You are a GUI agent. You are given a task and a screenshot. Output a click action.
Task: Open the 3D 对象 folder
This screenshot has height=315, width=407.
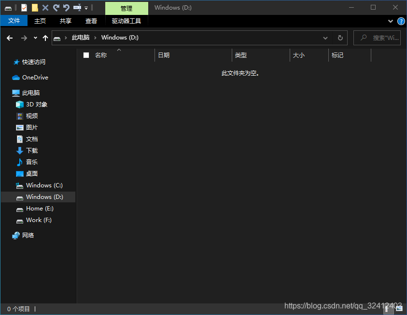click(37, 105)
